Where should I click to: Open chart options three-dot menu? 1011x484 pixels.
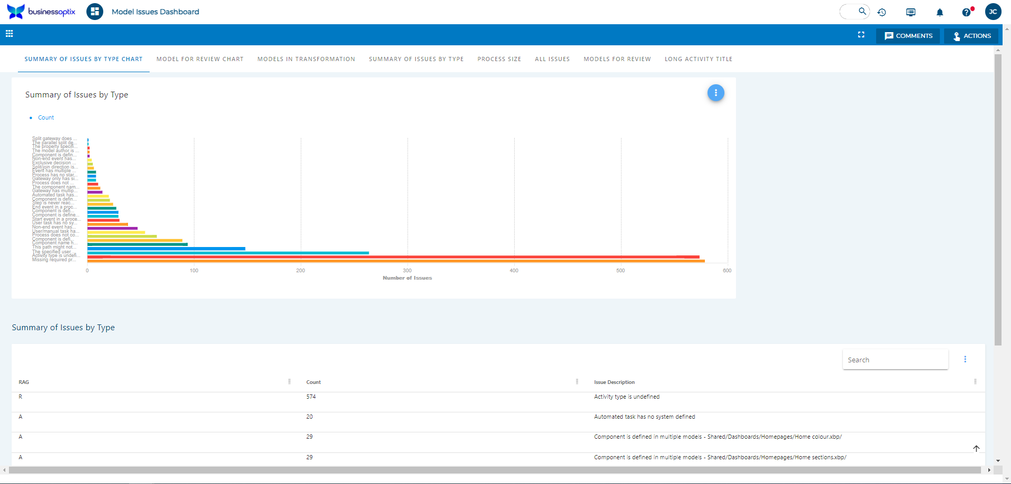(715, 93)
